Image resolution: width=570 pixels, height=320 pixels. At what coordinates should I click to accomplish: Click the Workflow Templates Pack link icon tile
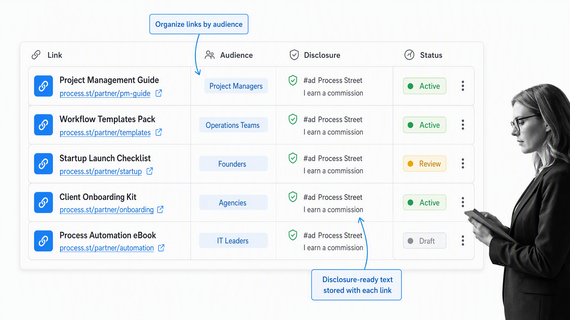click(x=43, y=125)
